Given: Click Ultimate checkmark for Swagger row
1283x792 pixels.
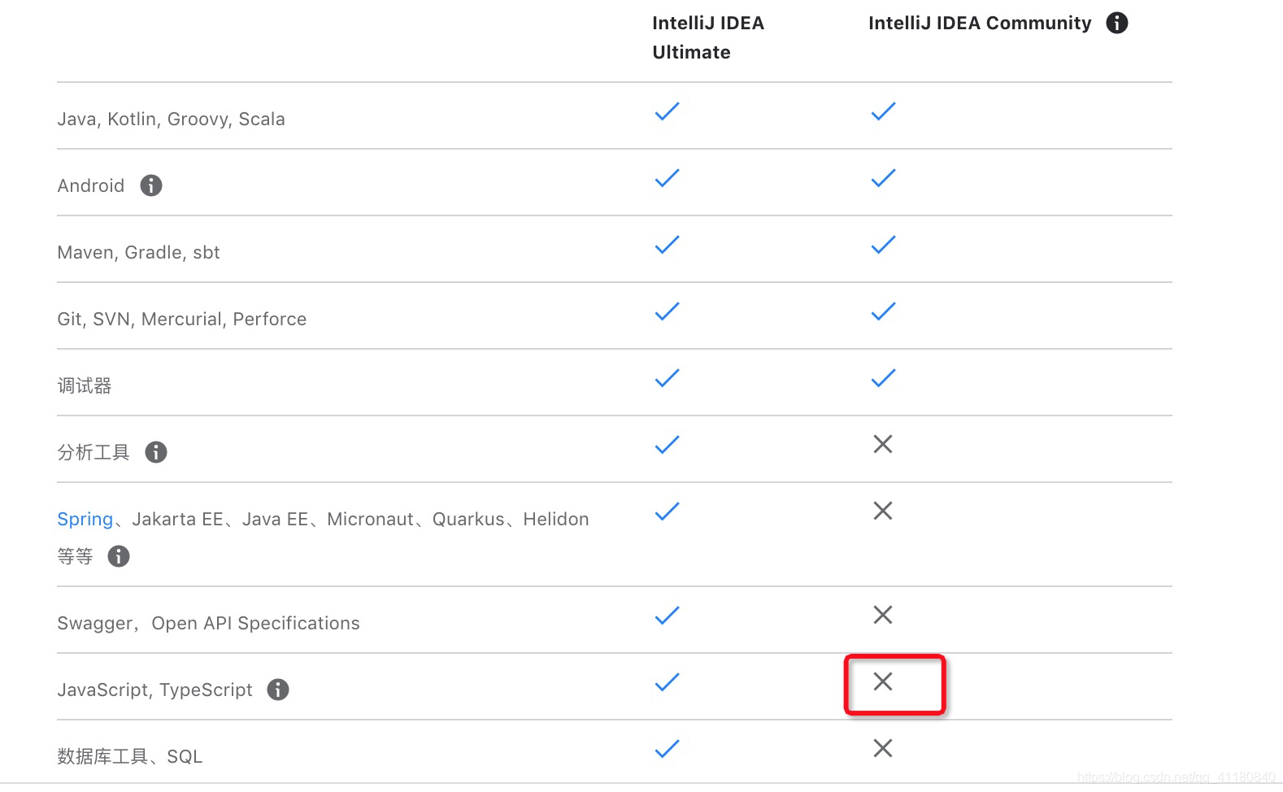Looking at the screenshot, I should pos(667,616).
